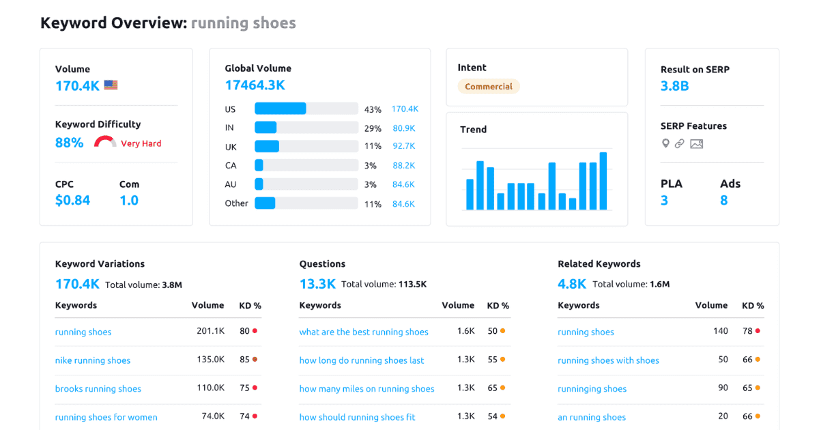Click the Volume column header in Keyword Variations
The height and width of the screenshot is (430, 819).
pos(207,306)
